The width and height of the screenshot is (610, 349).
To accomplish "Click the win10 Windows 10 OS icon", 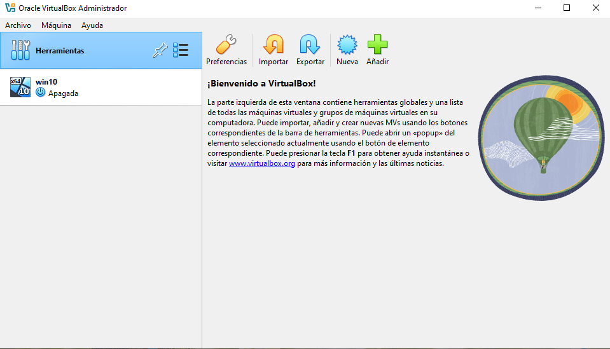I will tap(20, 87).
